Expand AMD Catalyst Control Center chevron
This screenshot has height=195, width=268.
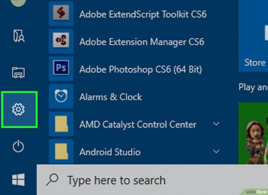click(216, 124)
